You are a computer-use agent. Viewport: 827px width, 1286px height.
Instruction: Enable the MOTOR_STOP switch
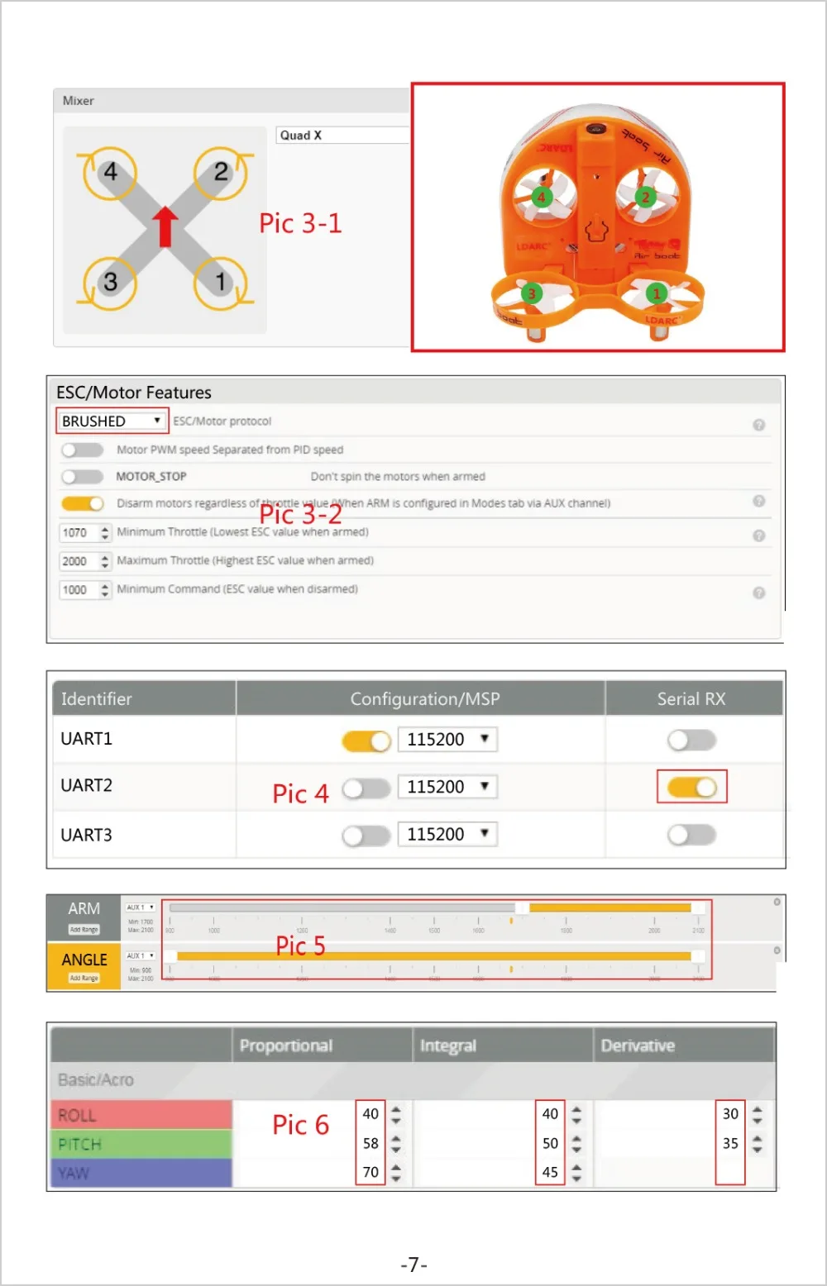click(x=82, y=477)
